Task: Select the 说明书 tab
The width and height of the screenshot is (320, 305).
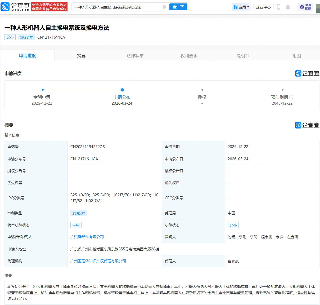Action: pyautogui.click(x=242, y=56)
